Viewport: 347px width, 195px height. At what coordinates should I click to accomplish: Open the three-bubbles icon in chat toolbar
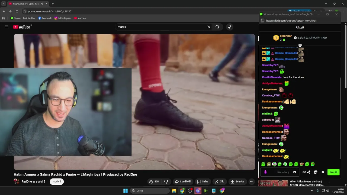coord(309,172)
